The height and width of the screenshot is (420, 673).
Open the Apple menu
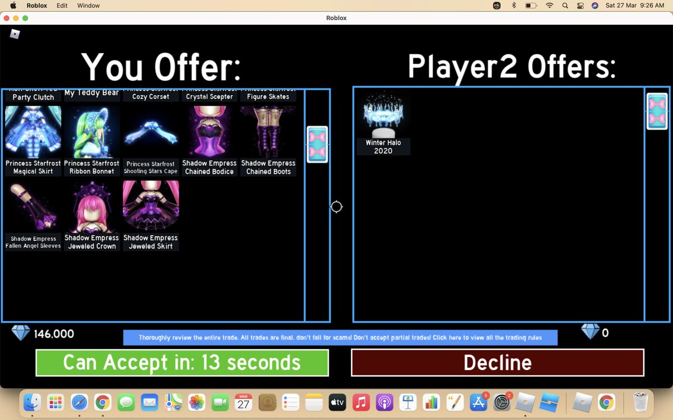[13, 6]
